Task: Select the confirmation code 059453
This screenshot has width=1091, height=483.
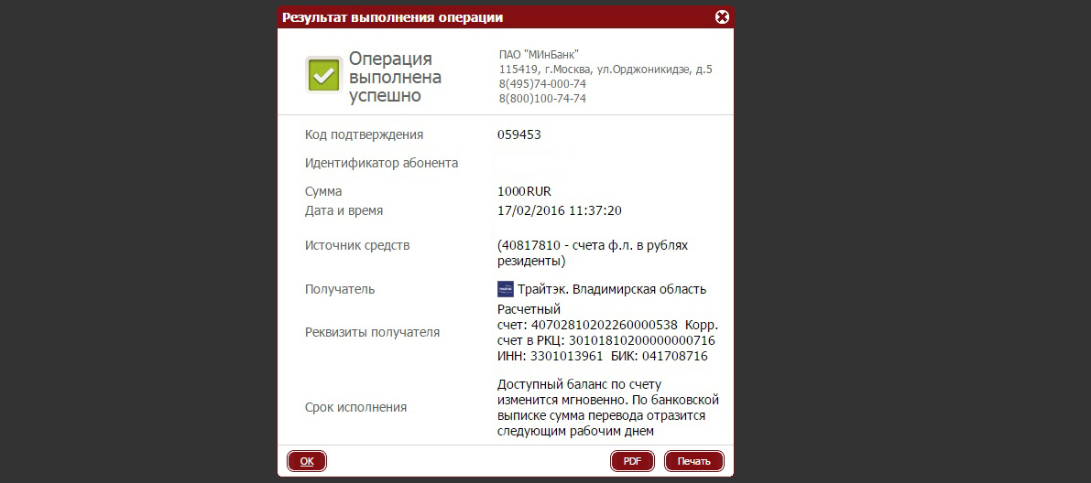Action: 519,134
